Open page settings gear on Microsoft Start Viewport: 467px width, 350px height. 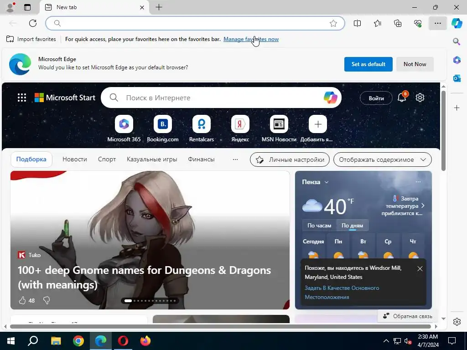click(x=420, y=98)
